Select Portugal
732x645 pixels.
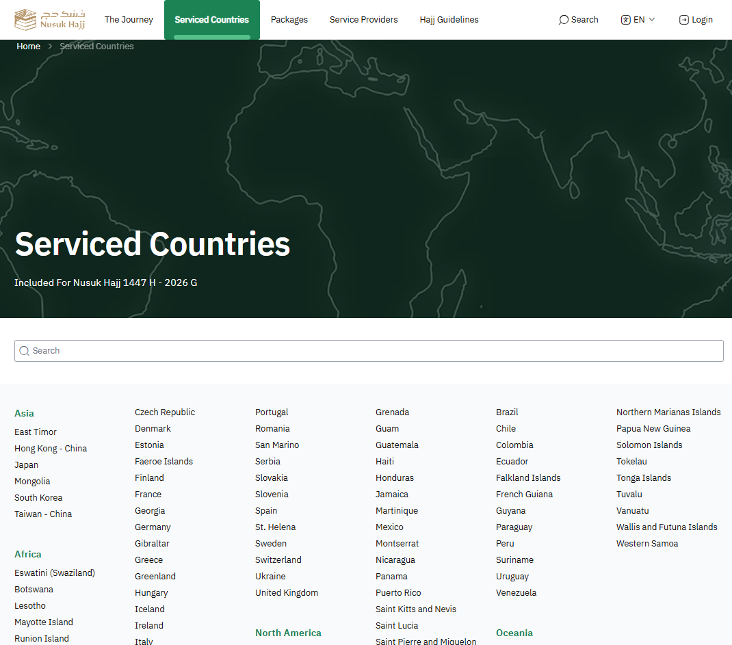tap(272, 412)
